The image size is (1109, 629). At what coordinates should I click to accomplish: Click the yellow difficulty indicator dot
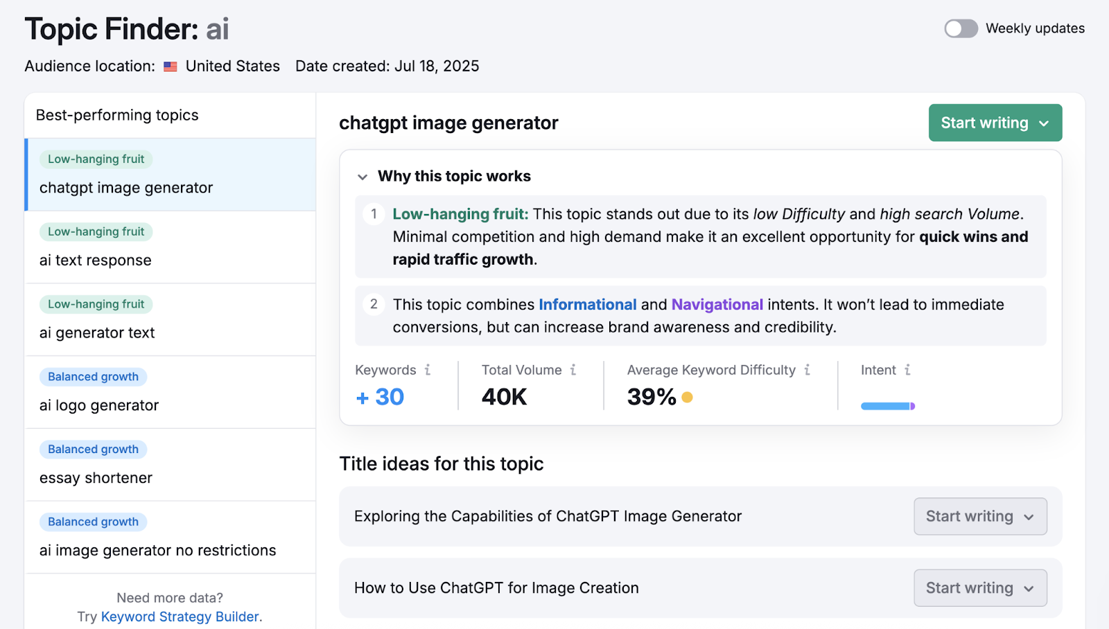(687, 398)
